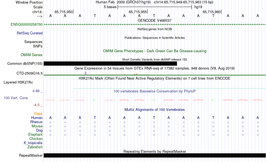Click the 65,715,960 position marker
The image size is (266, 162).
pos(212,12)
